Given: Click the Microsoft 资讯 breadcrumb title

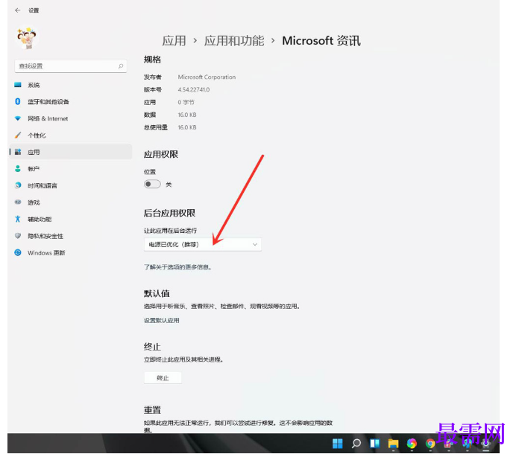Looking at the screenshot, I should point(321,41).
